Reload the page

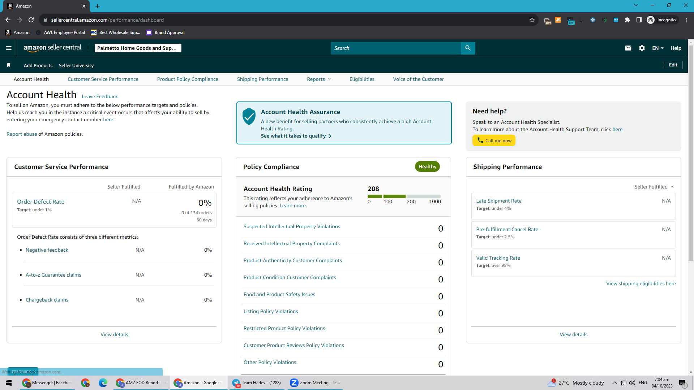pos(31,20)
